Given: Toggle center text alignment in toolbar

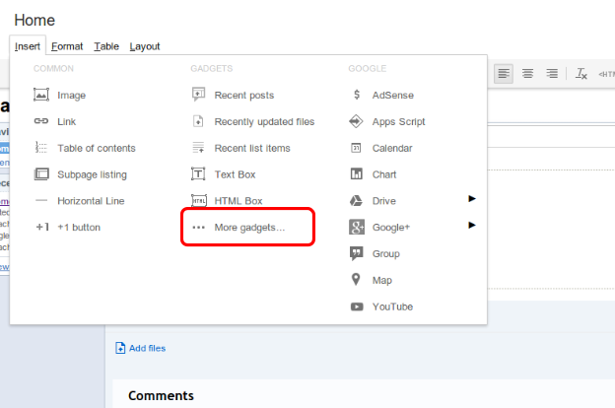Looking at the screenshot, I should click(528, 74).
